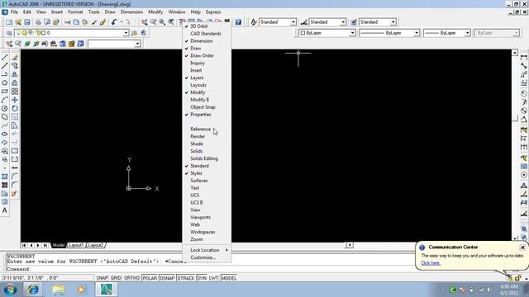The height and width of the screenshot is (297, 529).
Task: Expand the Lock Location submenu
Action: click(207, 250)
